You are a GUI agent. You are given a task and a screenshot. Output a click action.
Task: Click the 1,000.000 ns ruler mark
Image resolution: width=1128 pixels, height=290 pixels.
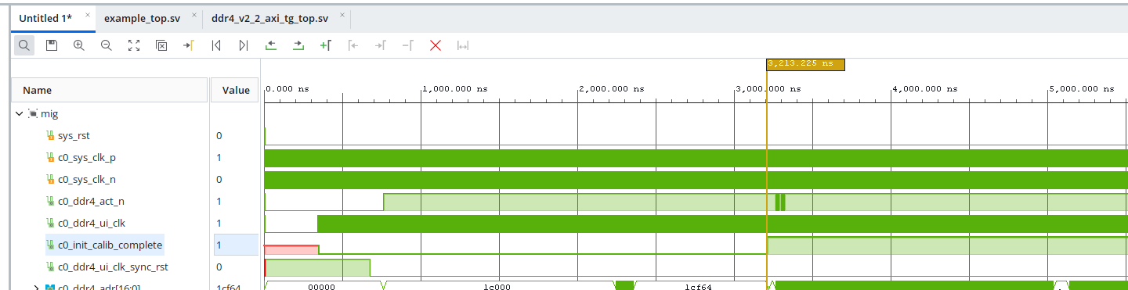(454, 89)
